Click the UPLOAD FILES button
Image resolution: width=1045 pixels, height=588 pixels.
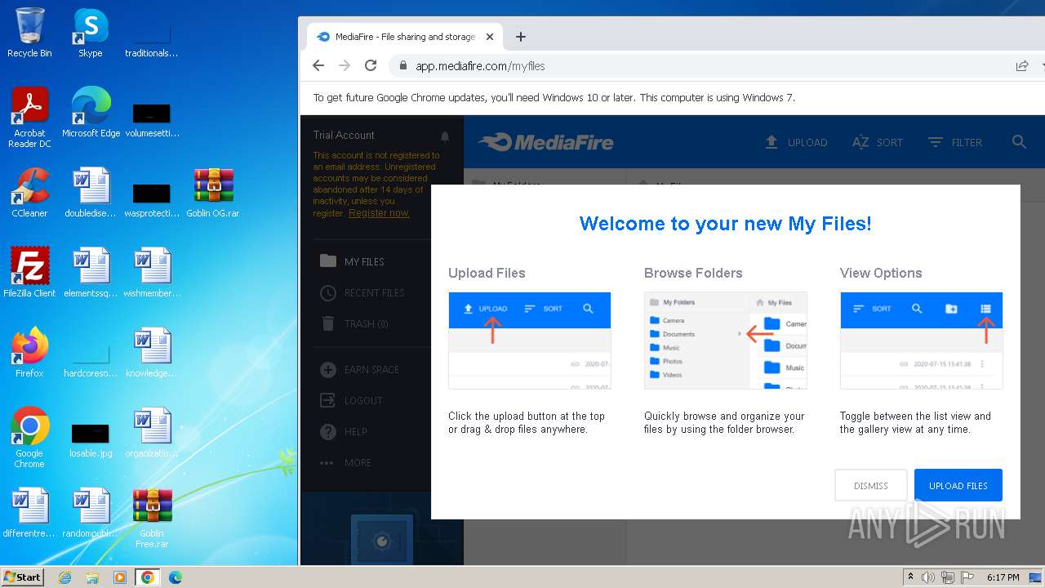pos(958,485)
